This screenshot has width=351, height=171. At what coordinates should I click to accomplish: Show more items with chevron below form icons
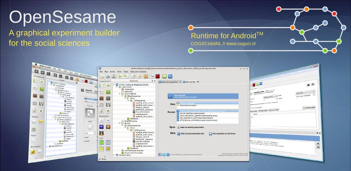105,157
